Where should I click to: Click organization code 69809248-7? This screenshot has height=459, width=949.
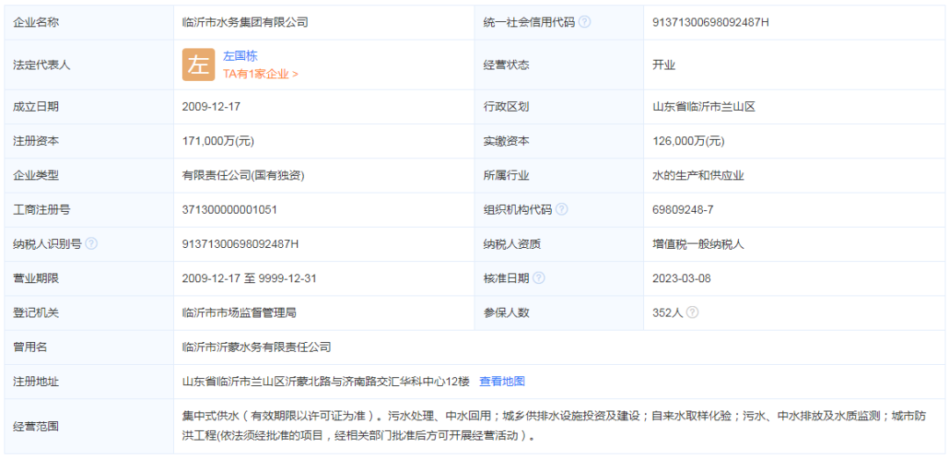click(683, 210)
